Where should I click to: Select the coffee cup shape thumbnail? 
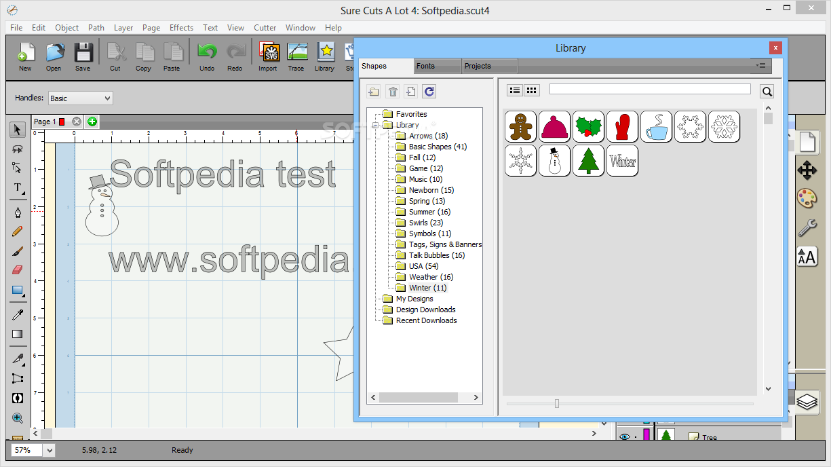(x=657, y=126)
